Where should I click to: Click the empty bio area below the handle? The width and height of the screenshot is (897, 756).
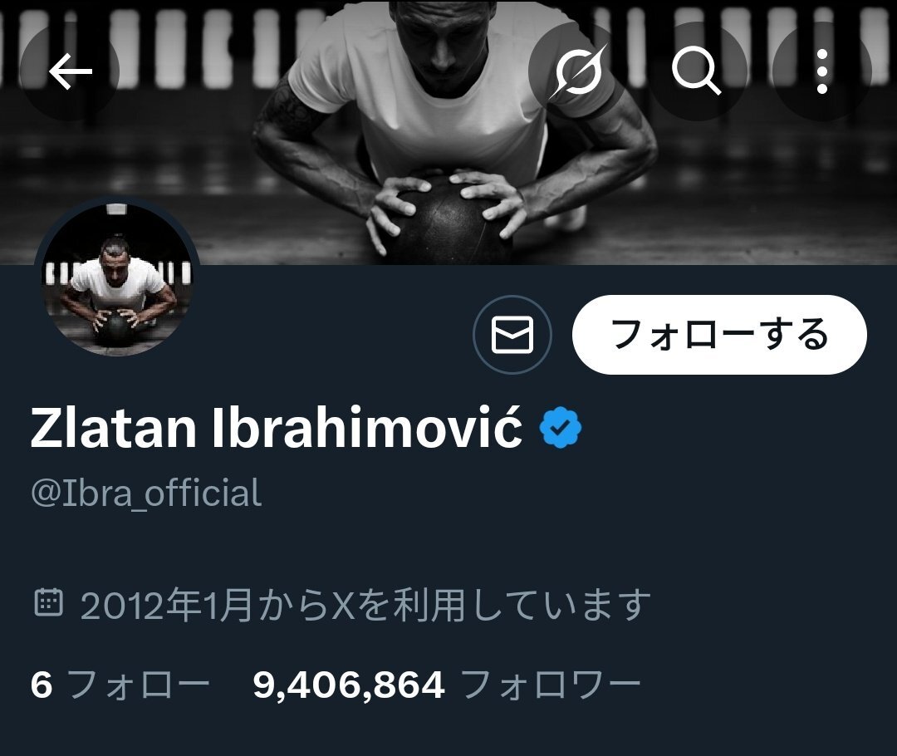[448, 548]
